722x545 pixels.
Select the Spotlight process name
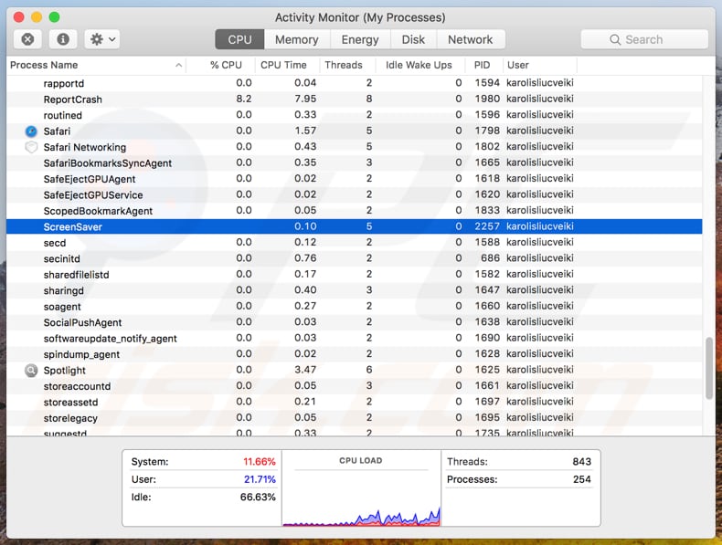pos(65,371)
